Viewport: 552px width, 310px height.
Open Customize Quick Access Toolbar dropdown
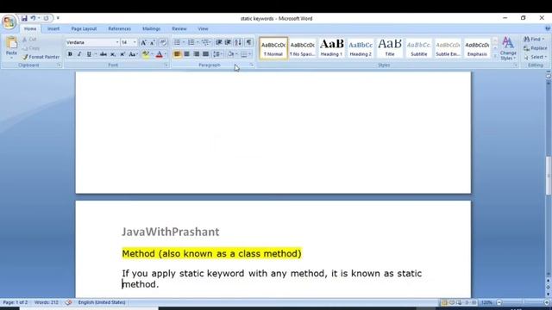pos(58,18)
